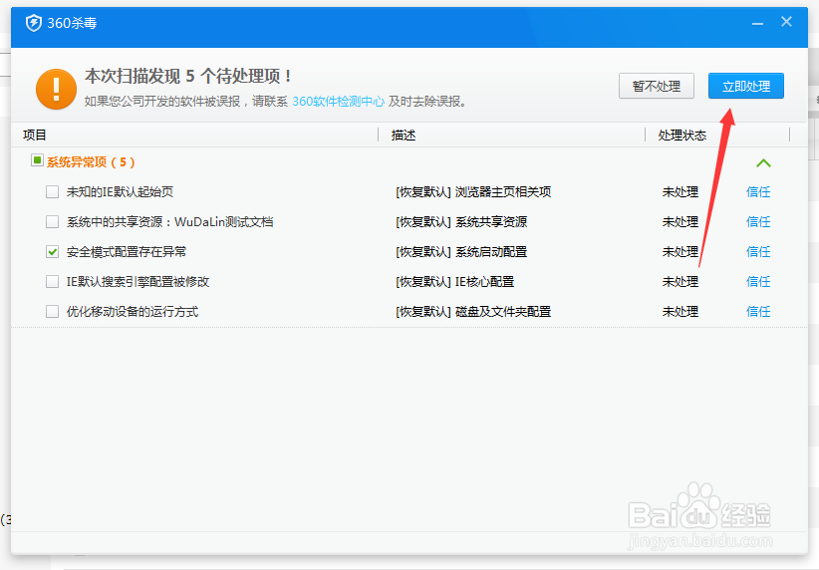Viewport: 819px width, 570px height.
Task: Check the 未知的IE默认起始页 checkbox
Action: click(52, 191)
